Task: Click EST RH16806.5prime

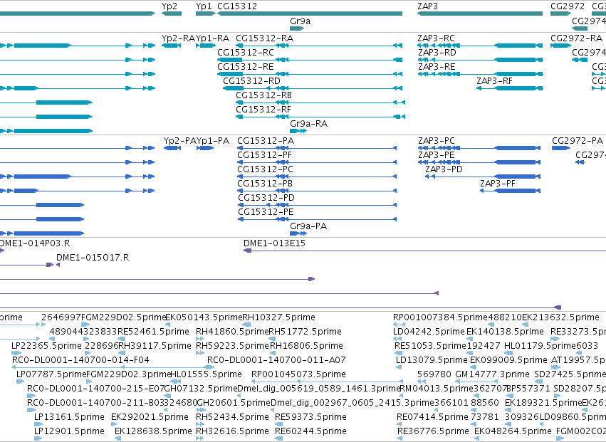Action: 306,346
